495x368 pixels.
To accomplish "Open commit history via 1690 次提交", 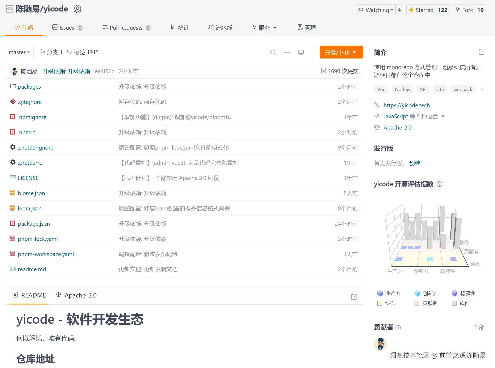I will pos(339,71).
